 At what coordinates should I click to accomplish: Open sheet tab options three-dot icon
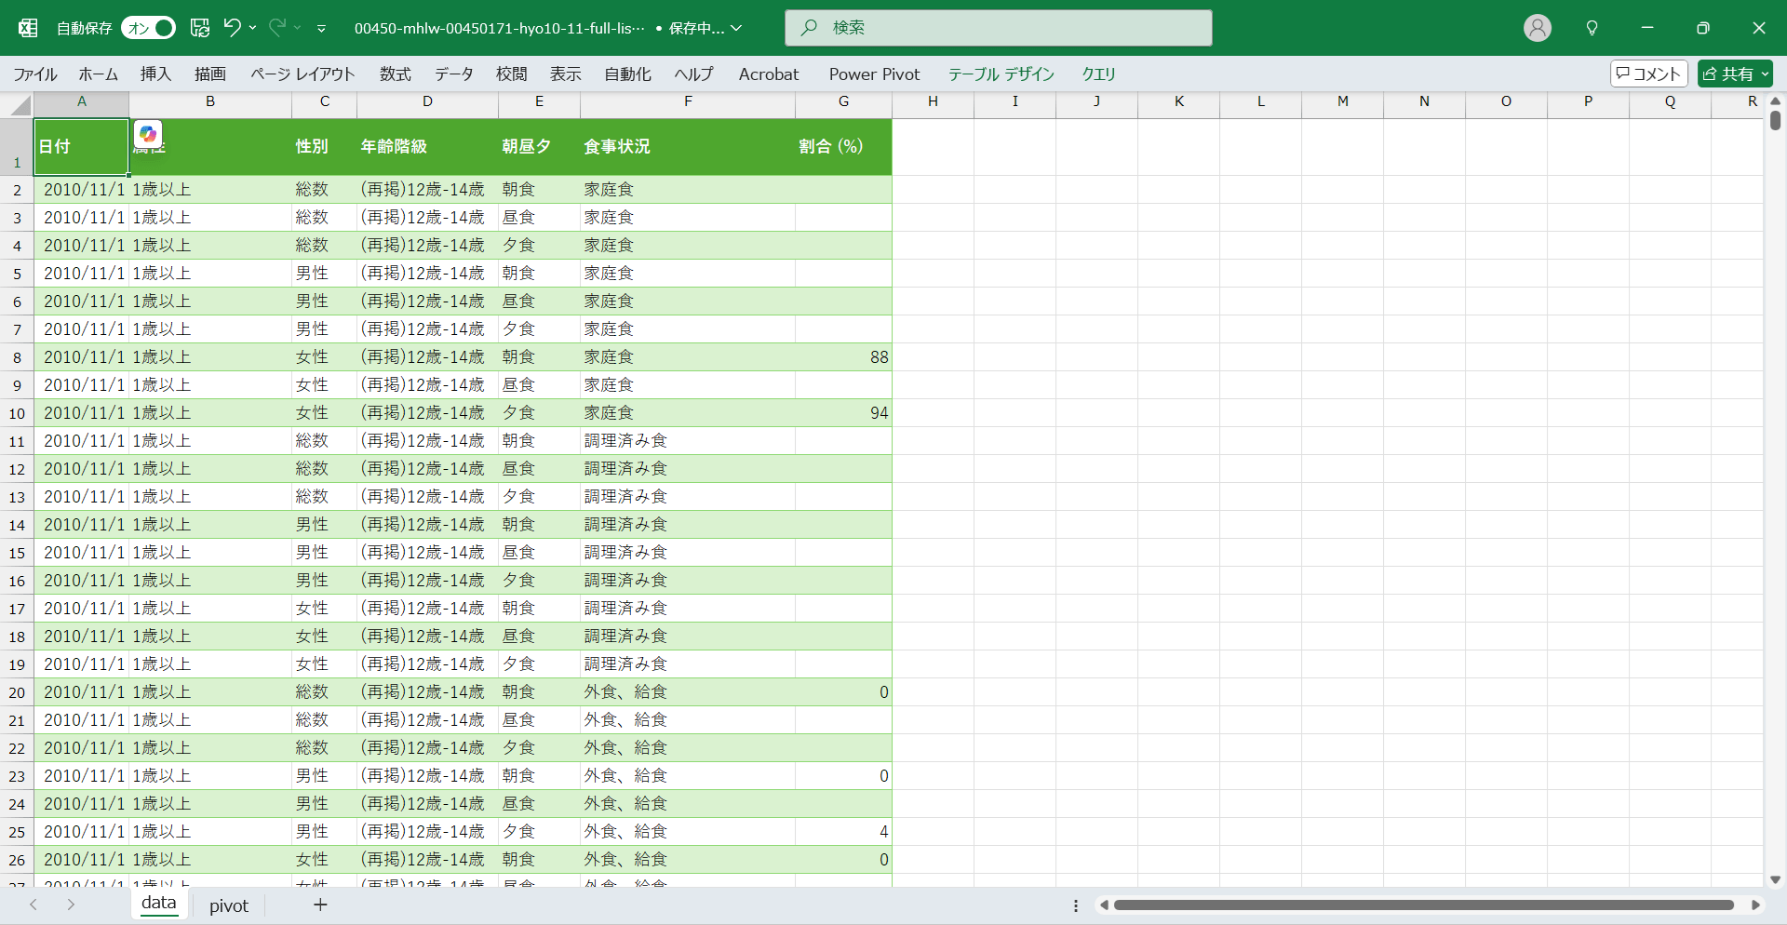click(1076, 905)
